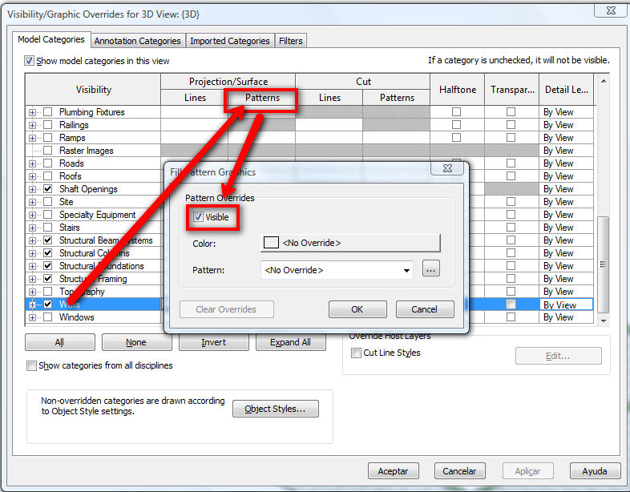
Task: Expand the Walls category node
Action: click(33, 304)
